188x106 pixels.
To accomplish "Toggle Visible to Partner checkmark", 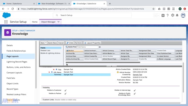I will pos(66,94).
